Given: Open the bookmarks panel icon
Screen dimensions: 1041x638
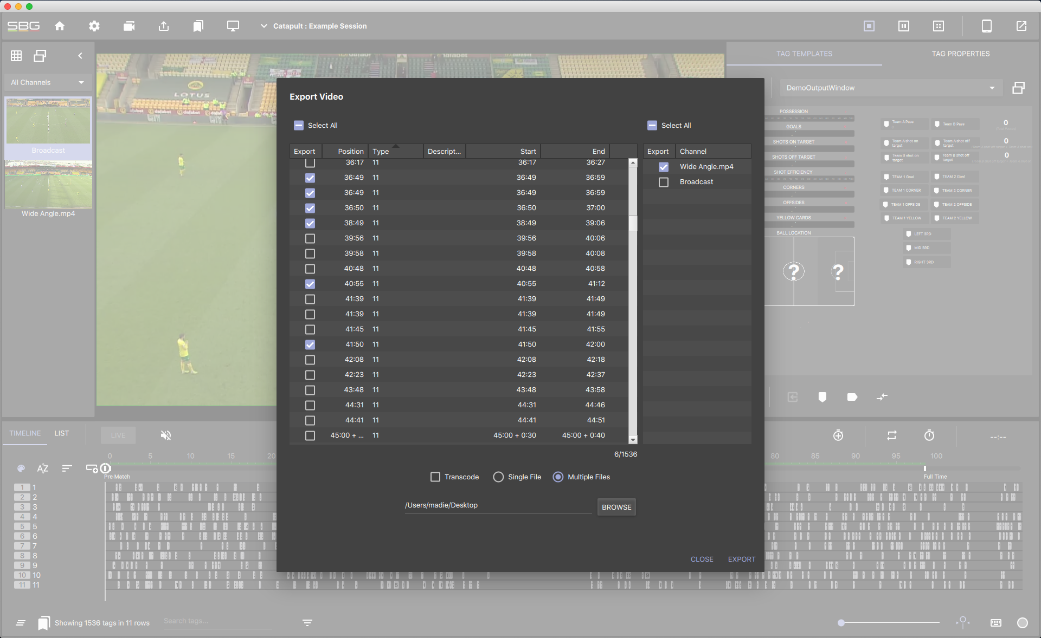Looking at the screenshot, I should point(198,26).
